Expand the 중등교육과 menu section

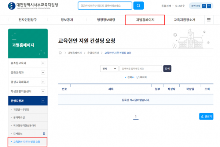(43, 72)
